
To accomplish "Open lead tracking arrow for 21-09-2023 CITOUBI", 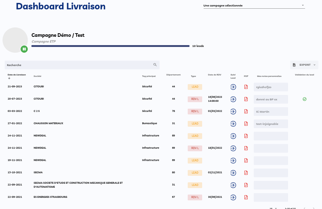I will [233, 87].
